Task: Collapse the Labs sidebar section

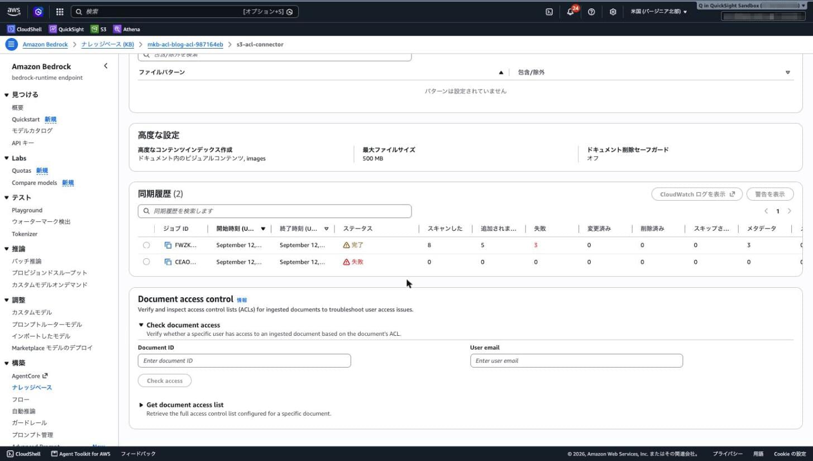Action: (x=7, y=158)
